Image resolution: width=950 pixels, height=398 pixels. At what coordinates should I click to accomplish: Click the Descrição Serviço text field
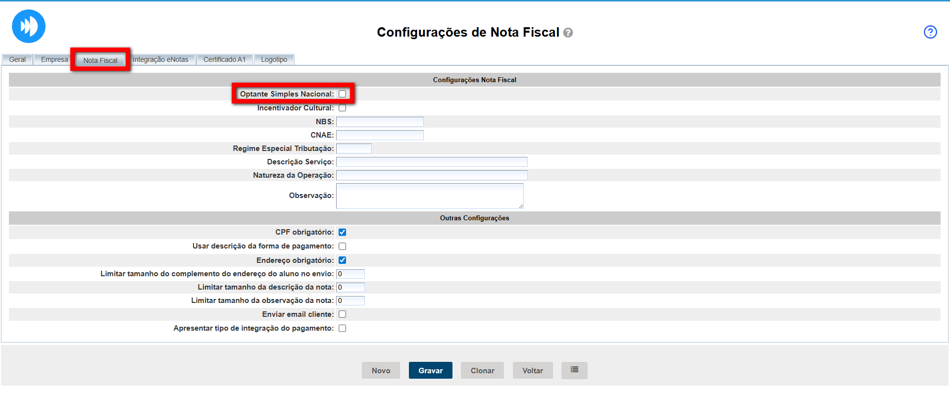point(432,162)
